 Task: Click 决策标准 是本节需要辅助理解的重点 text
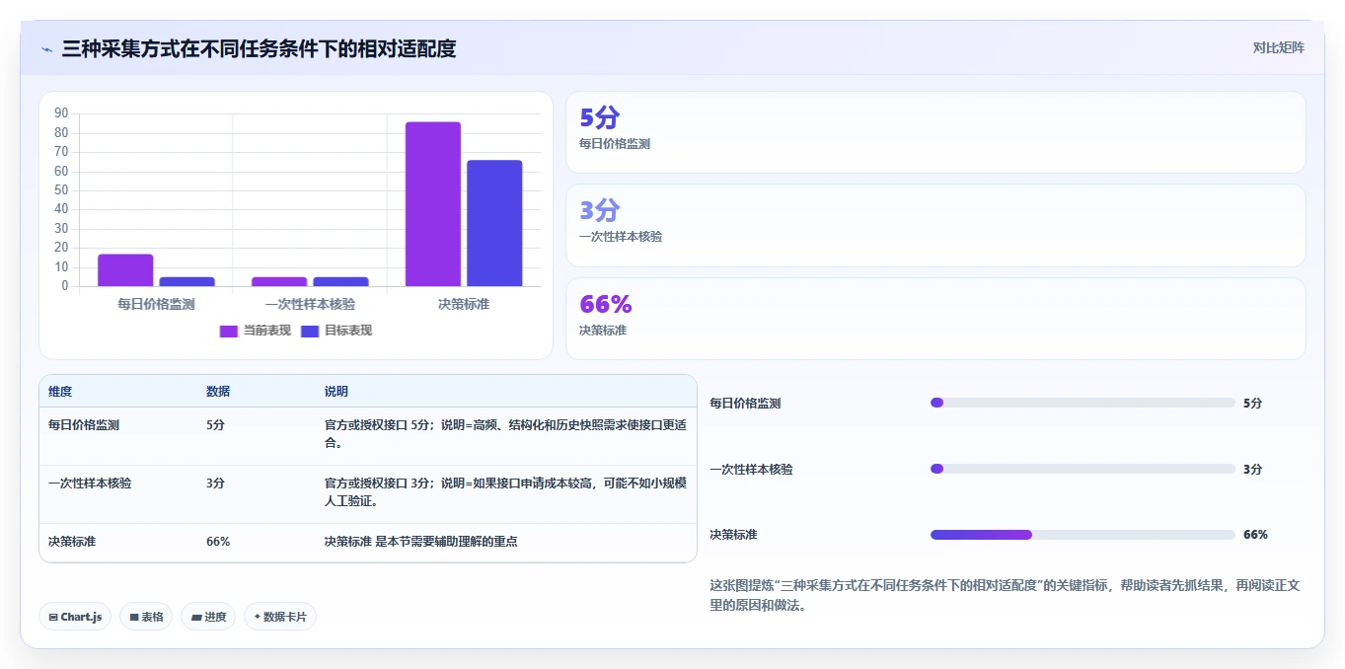(x=421, y=542)
